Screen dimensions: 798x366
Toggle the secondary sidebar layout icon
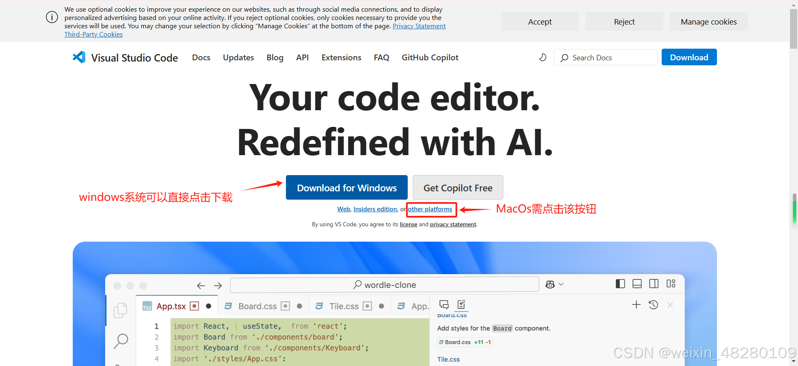coord(654,284)
